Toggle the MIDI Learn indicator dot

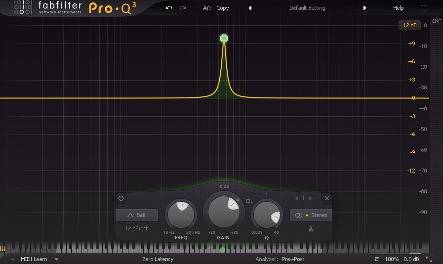pos(13,259)
